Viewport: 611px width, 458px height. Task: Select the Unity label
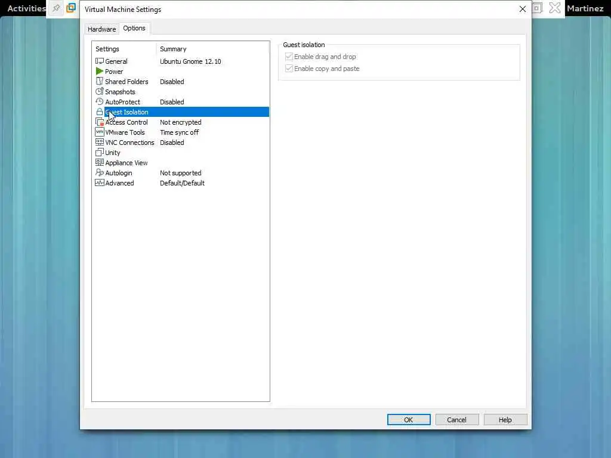click(113, 152)
